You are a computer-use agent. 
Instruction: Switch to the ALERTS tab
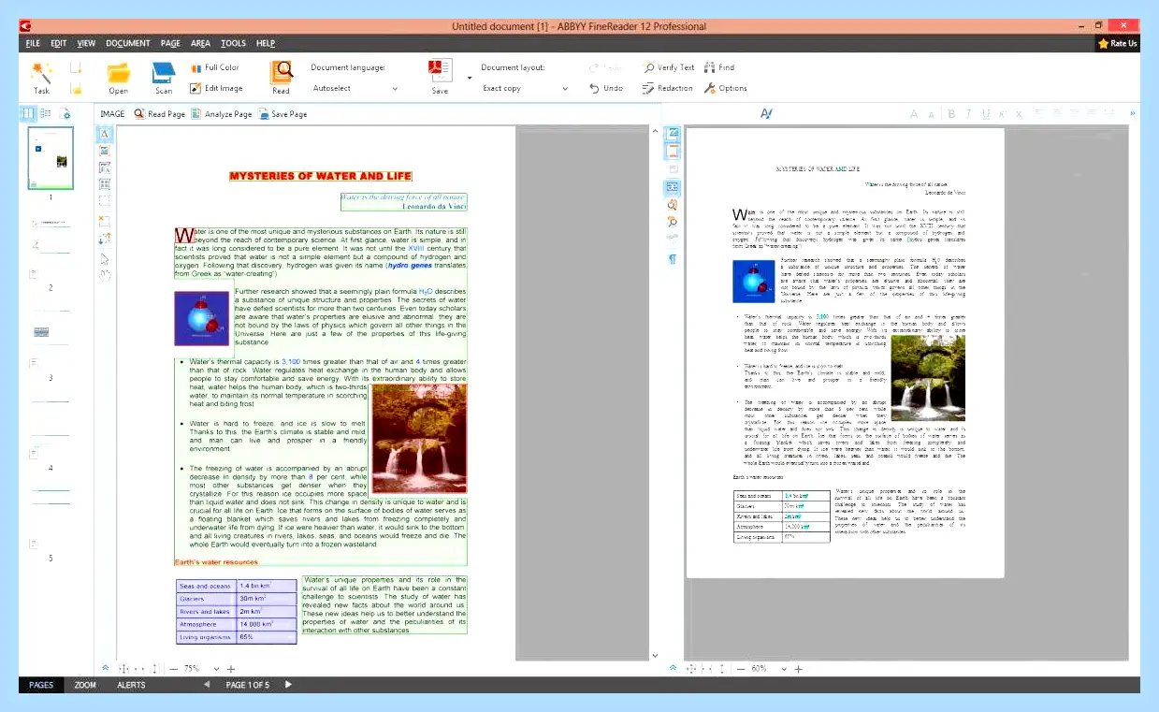pos(131,685)
